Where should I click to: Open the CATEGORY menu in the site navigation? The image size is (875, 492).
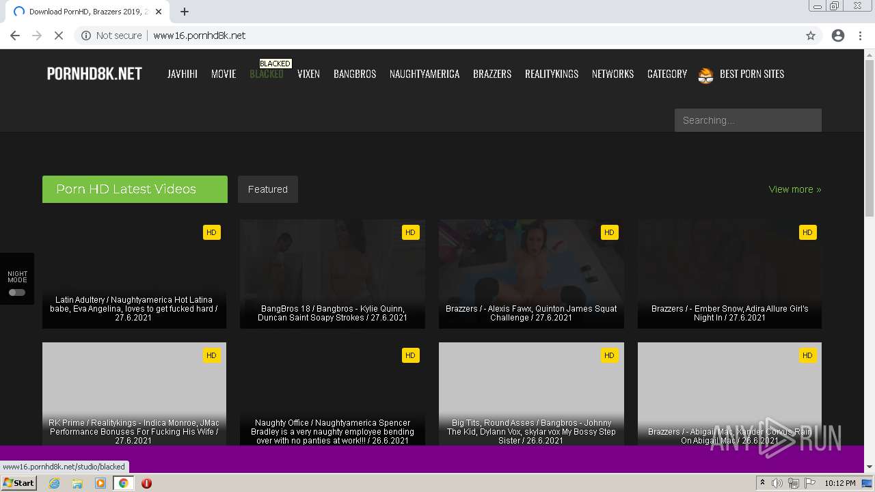click(x=667, y=74)
